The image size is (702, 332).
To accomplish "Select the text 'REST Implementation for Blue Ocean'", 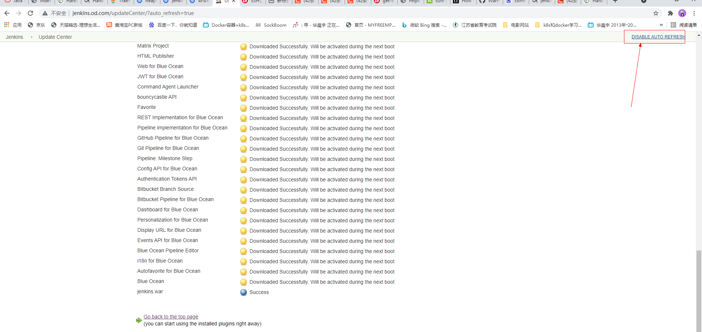I will [180, 117].
